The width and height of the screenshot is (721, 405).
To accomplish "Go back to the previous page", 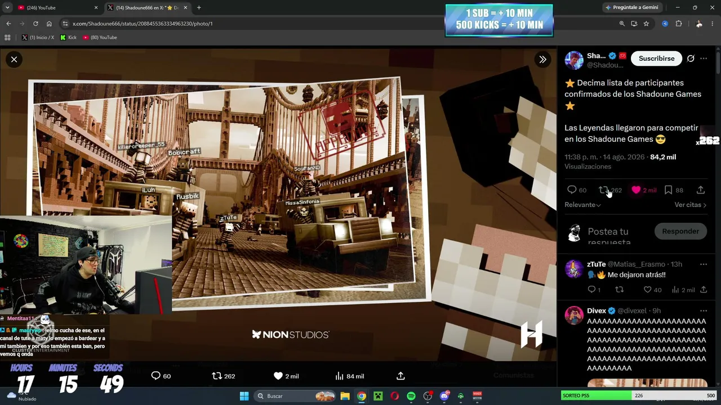I will tap(8, 24).
